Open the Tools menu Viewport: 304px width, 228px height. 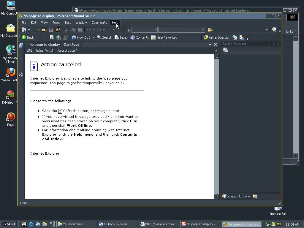[56, 23]
